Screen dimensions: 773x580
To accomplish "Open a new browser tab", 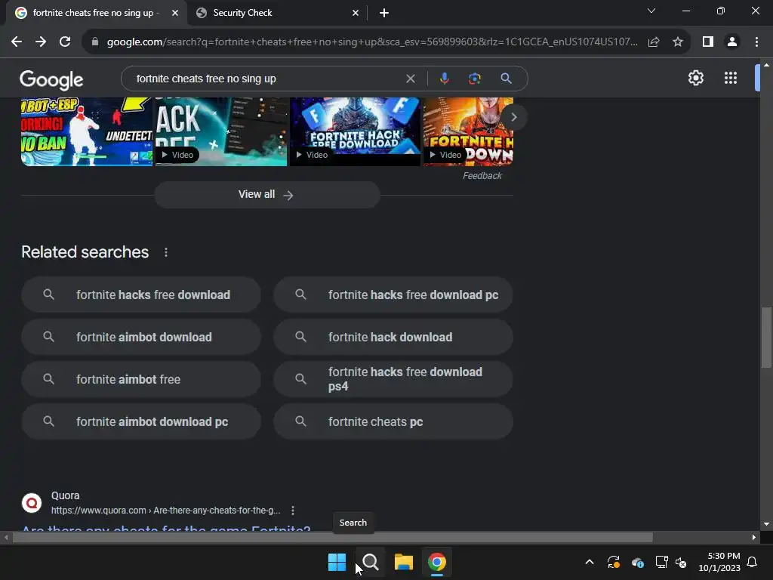I will [x=384, y=14].
